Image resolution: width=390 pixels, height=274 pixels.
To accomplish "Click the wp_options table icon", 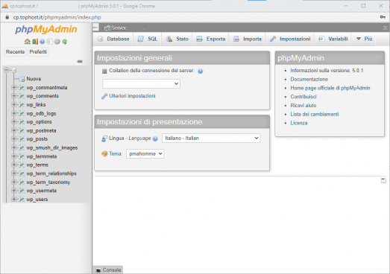I will pos(22,121).
